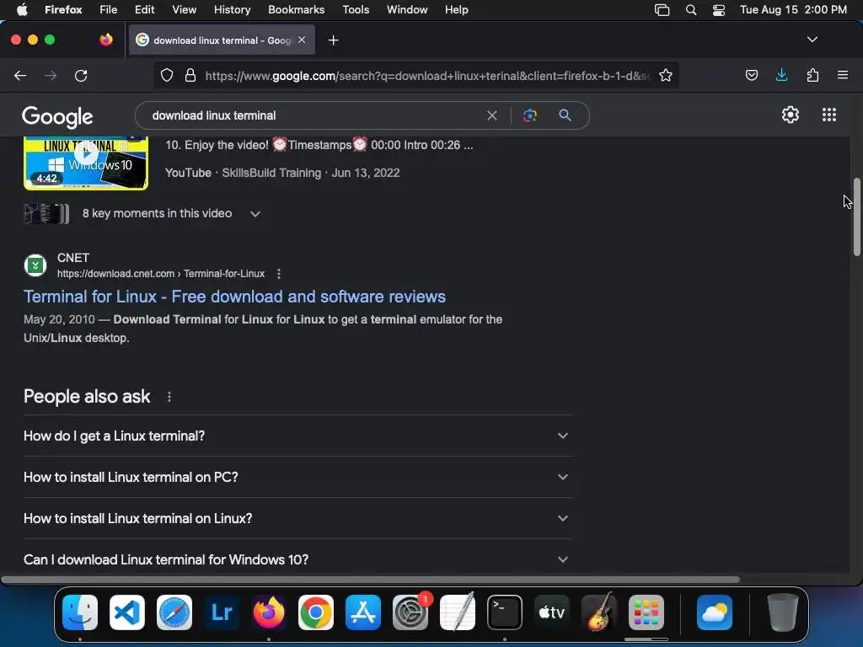Select the download linux terminal tab
Image resolution: width=863 pixels, height=647 pixels.
point(222,40)
